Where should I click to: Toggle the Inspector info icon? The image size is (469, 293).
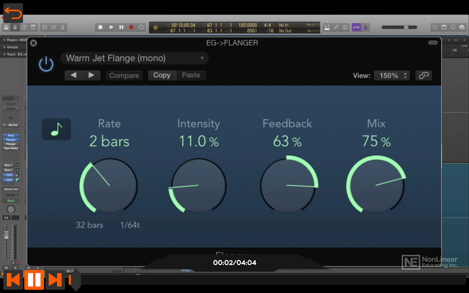point(15,27)
